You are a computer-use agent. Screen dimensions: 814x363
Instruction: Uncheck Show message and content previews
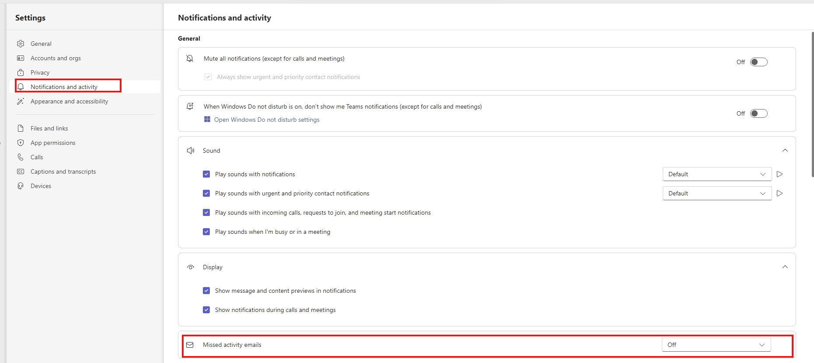[206, 291]
